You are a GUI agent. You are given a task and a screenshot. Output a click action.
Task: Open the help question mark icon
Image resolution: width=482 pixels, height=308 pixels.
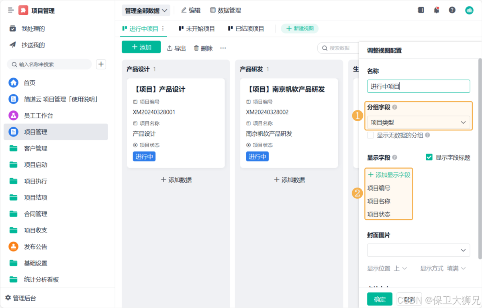pyautogui.click(x=452, y=10)
